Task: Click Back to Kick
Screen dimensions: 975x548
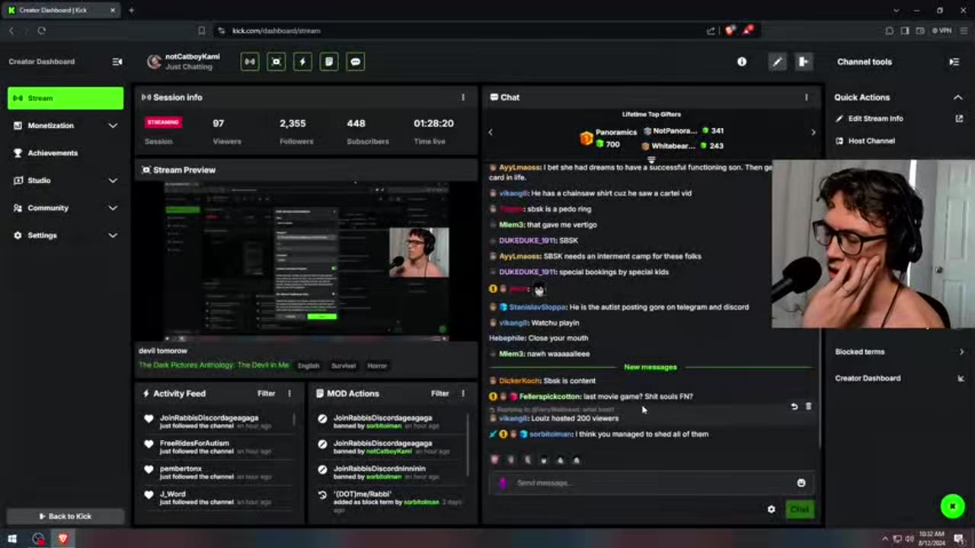Action: 65,516
